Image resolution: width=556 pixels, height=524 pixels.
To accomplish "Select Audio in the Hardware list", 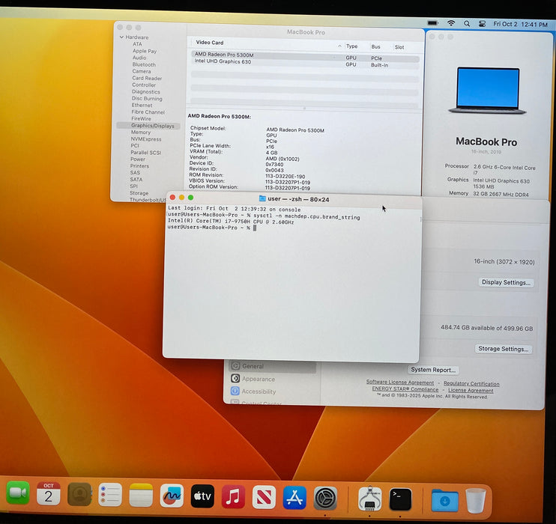I will tap(139, 58).
